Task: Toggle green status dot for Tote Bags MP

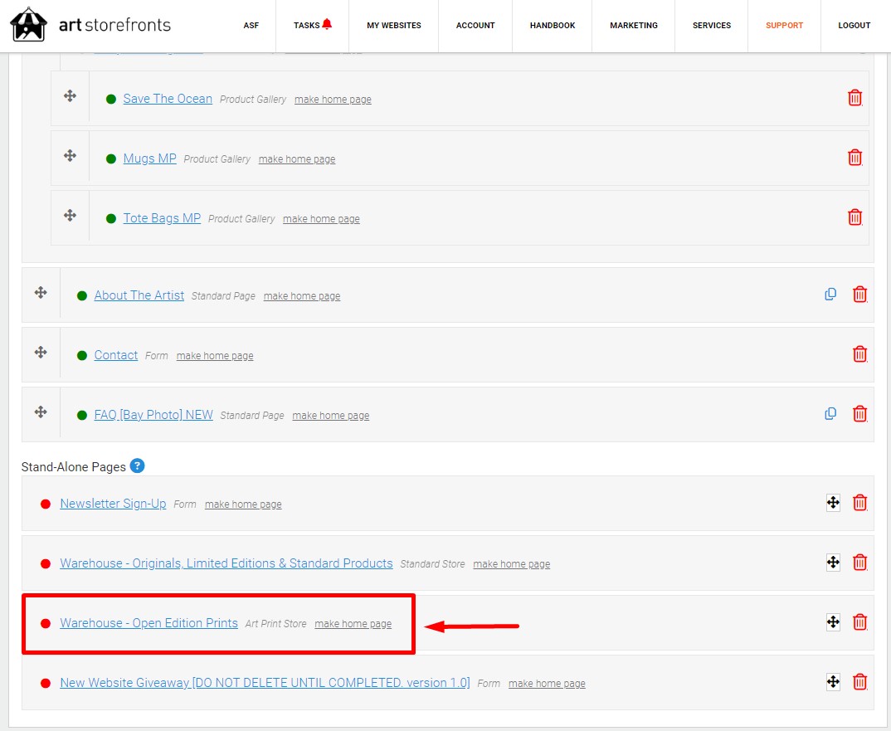Action: 111,219
